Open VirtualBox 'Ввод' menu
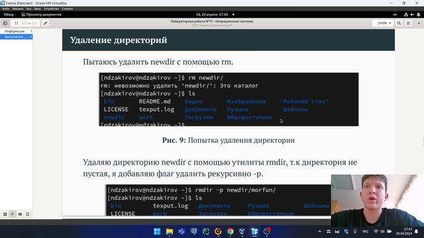The height and width of the screenshot is (238, 424). coord(37,9)
